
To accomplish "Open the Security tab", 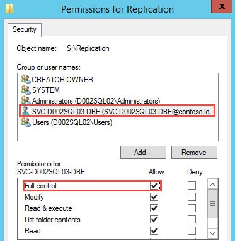I will pyautogui.click(x=25, y=29).
